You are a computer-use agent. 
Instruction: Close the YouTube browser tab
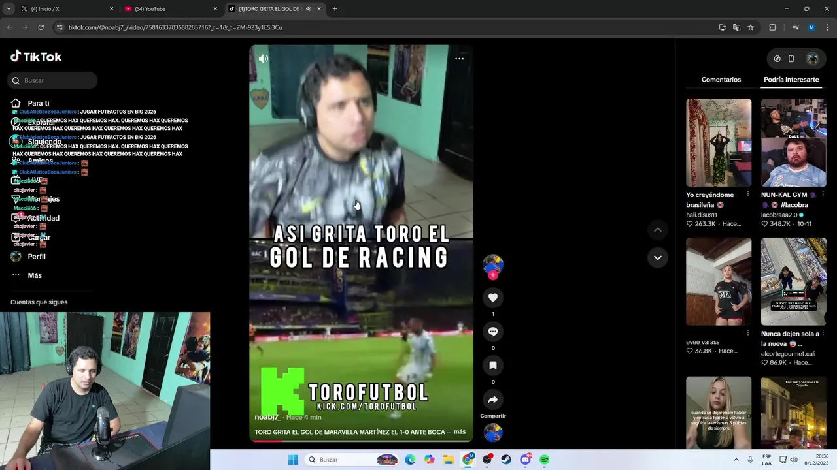tap(215, 9)
